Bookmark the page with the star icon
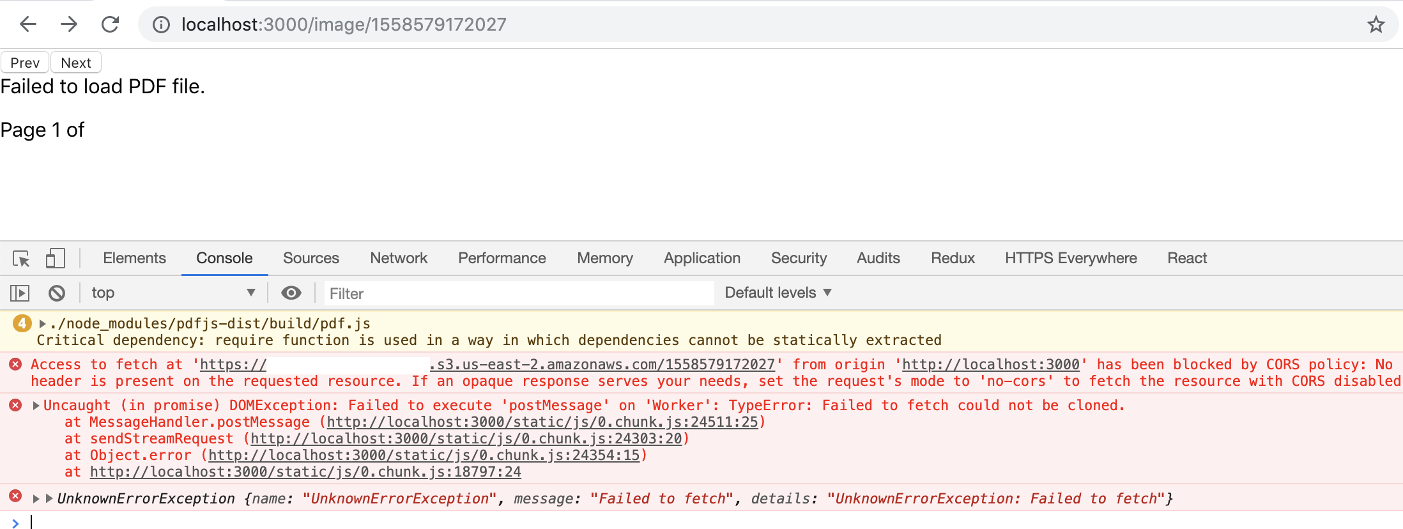The width and height of the screenshot is (1403, 529). [1375, 24]
